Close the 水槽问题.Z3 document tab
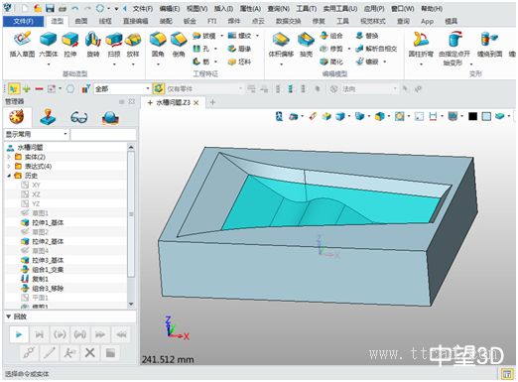This screenshot has width=518, height=382. (x=196, y=103)
